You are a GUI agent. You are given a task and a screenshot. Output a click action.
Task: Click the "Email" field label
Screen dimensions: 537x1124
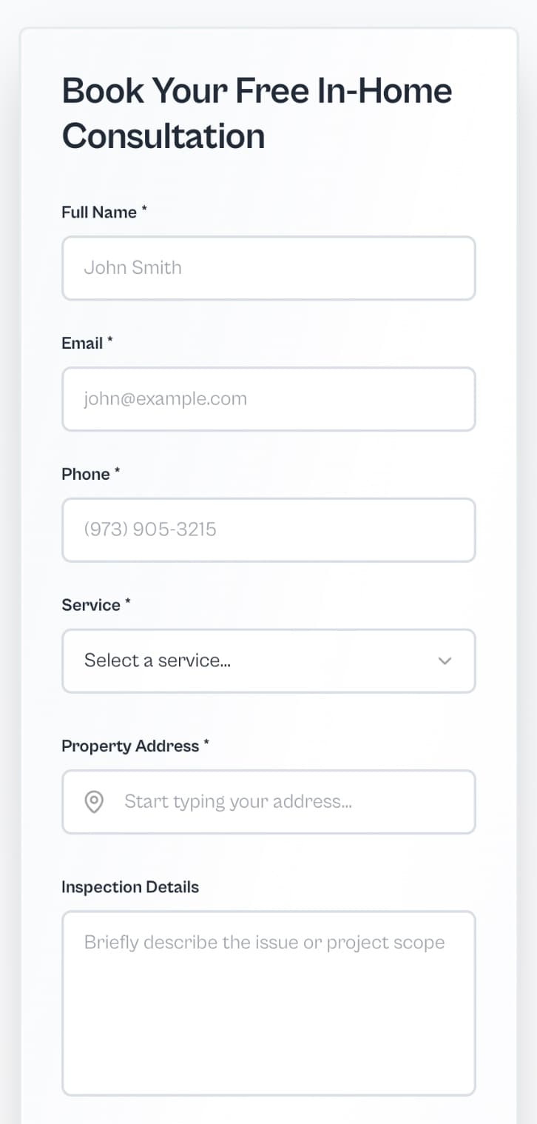(82, 344)
